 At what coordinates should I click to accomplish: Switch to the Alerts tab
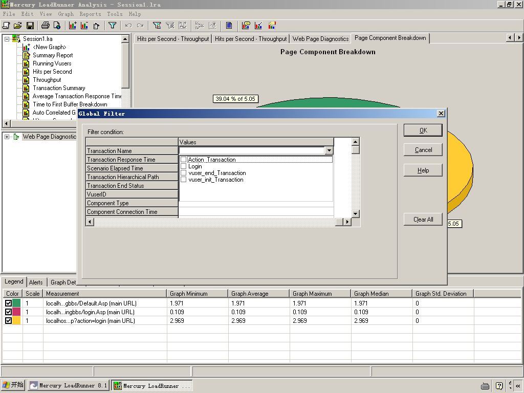pos(36,282)
